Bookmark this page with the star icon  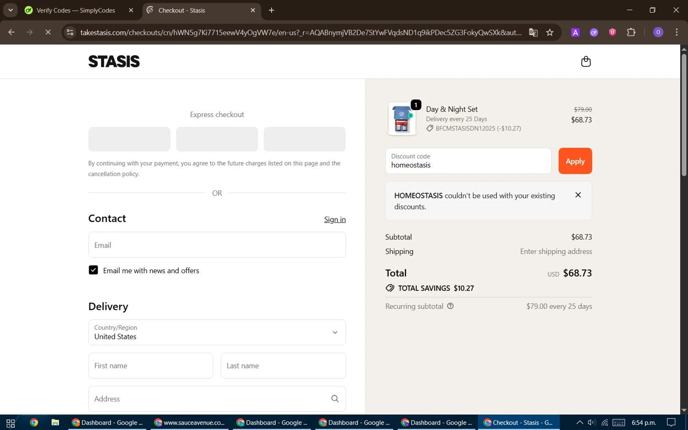(x=550, y=33)
